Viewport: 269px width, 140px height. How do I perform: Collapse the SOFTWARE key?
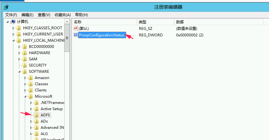(x=19, y=72)
